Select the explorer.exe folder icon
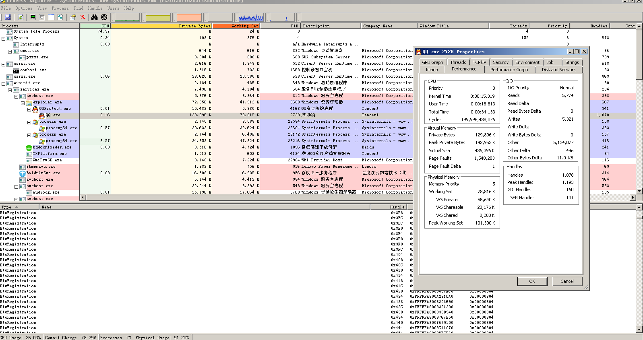This screenshot has height=340, width=643. click(29, 102)
